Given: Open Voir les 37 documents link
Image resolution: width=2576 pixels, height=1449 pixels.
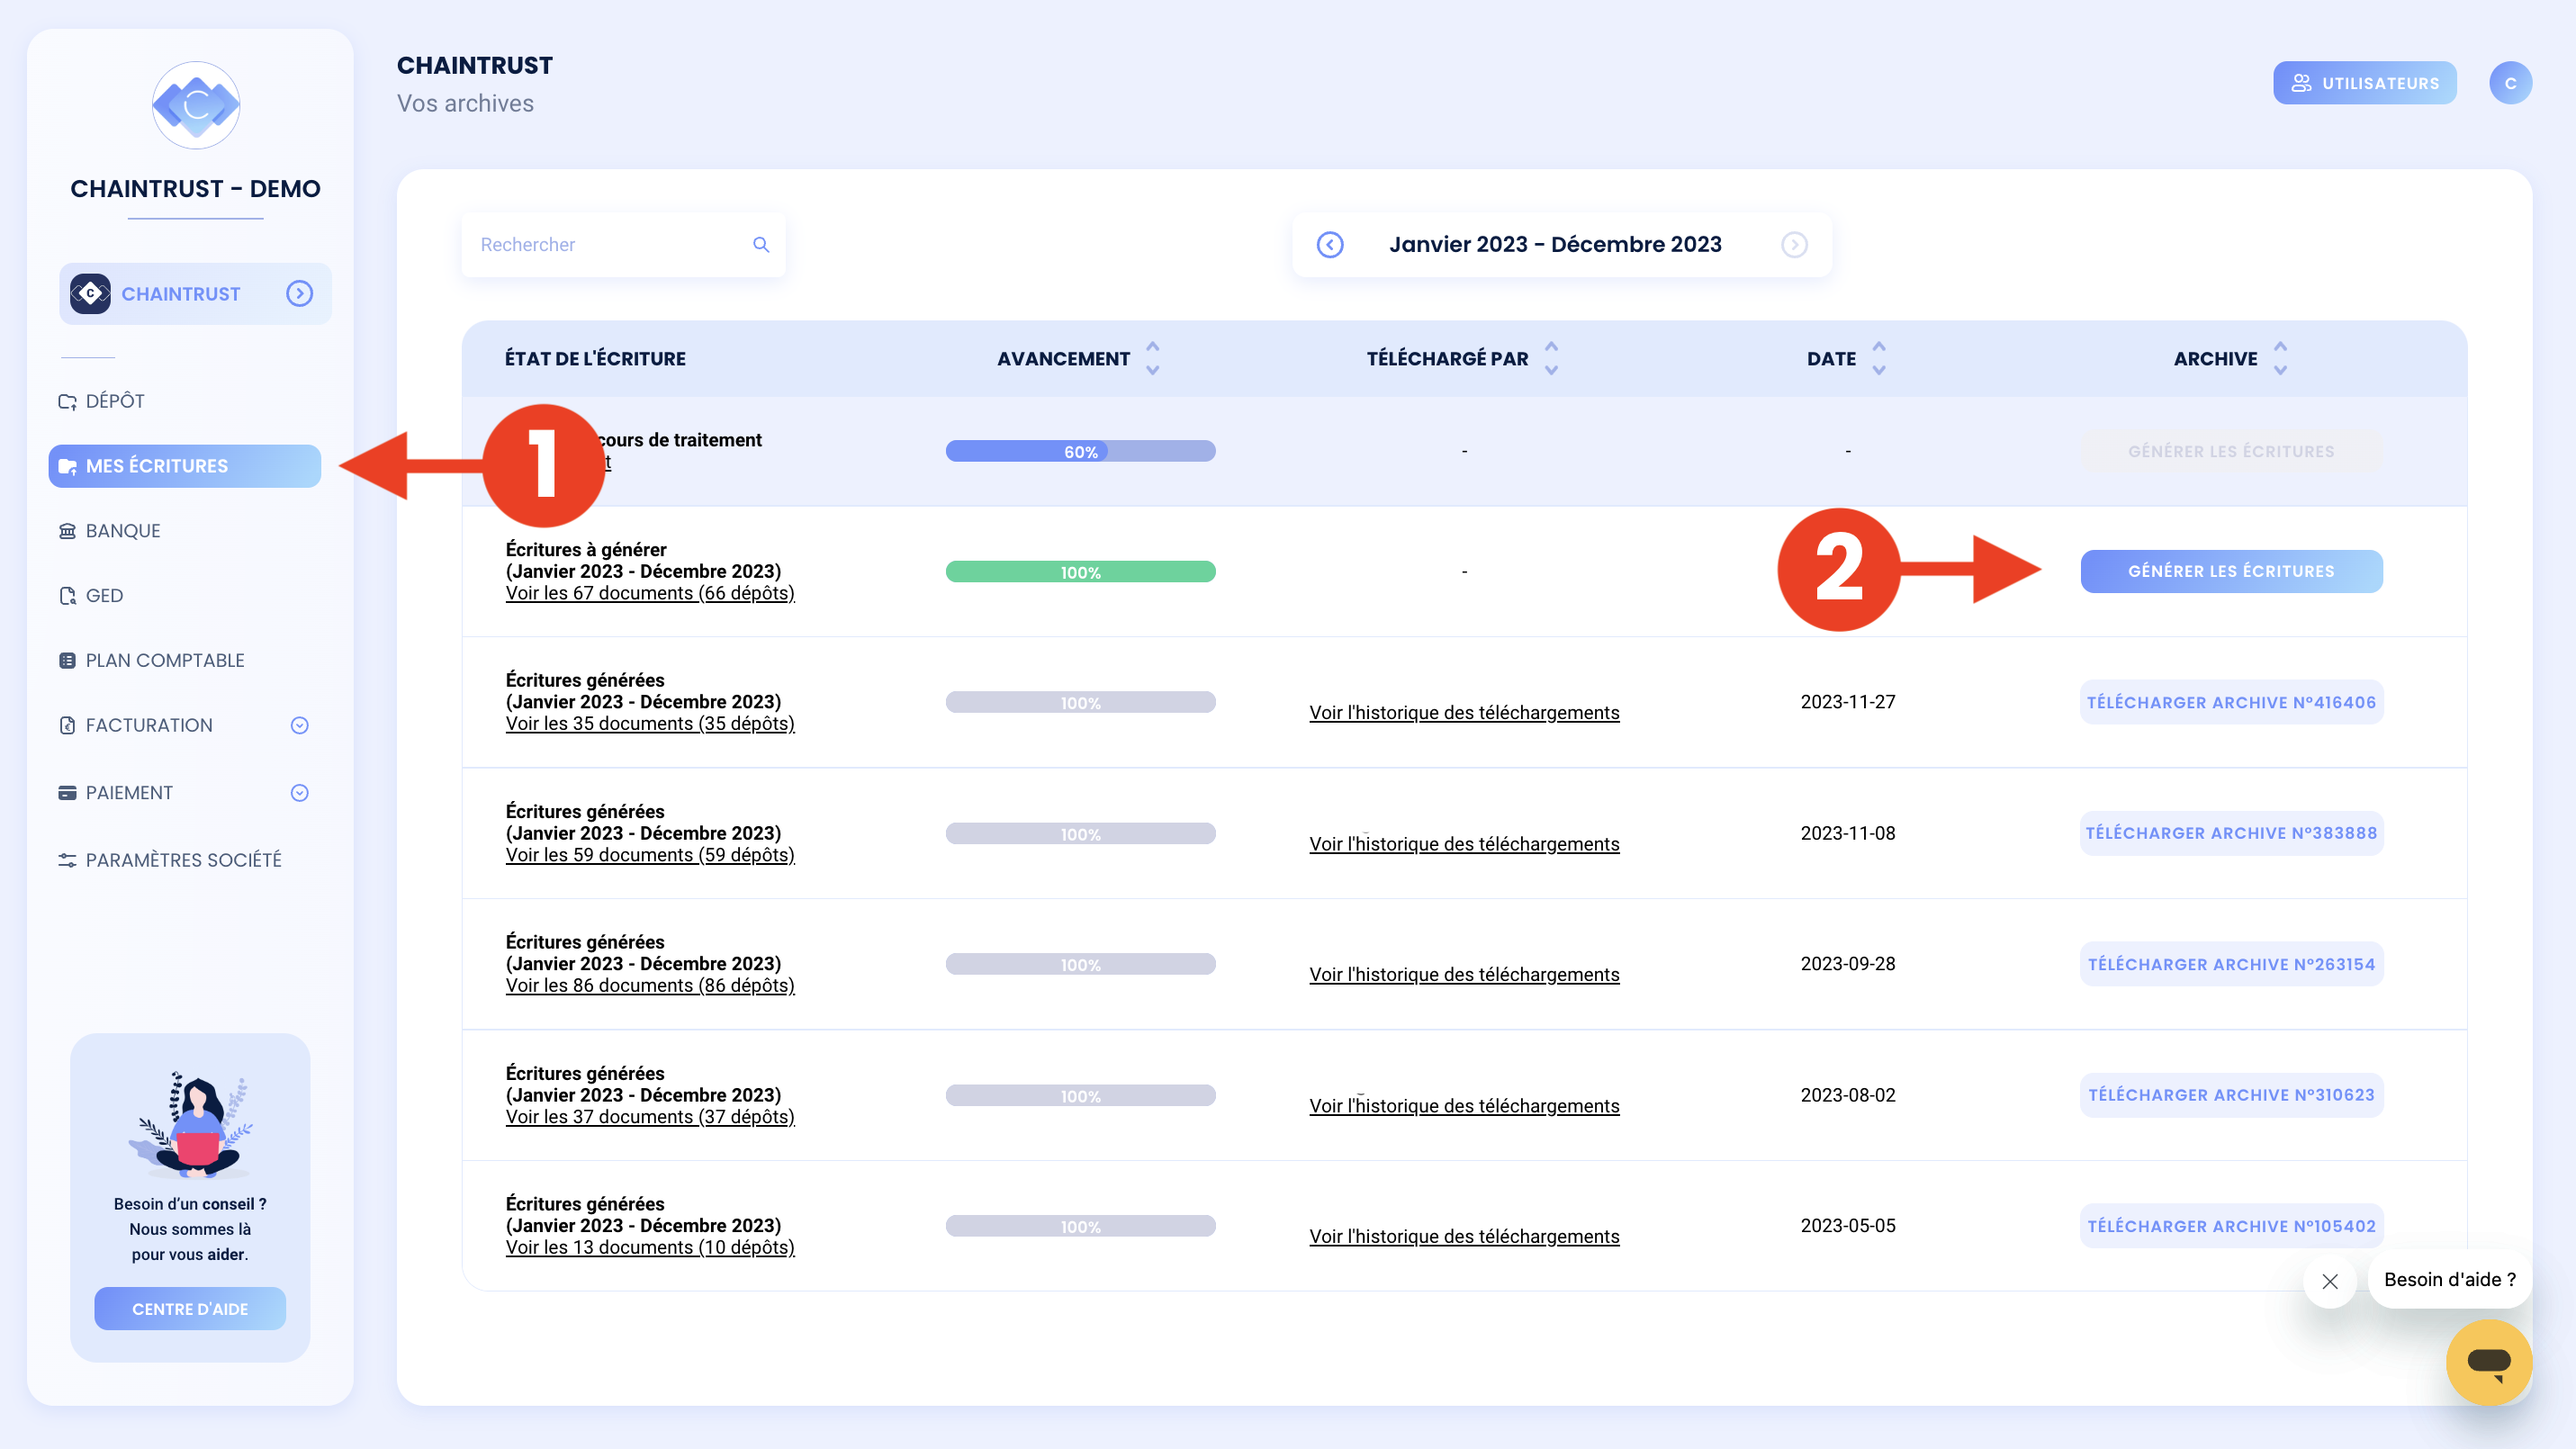Looking at the screenshot, I should 650,1118.
